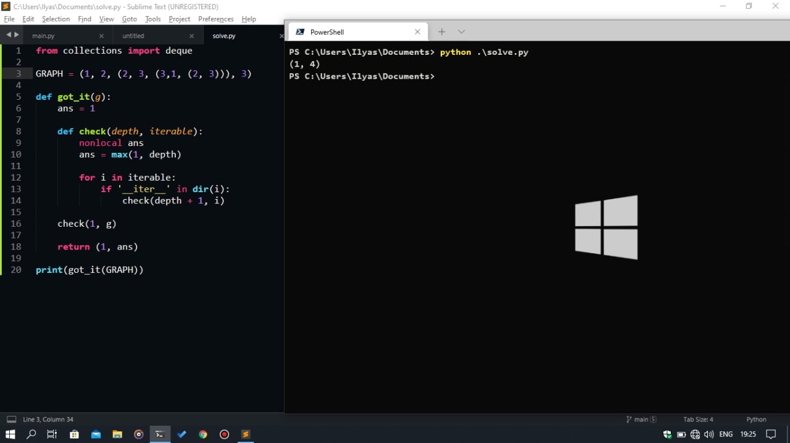Go to previous tab with left arrow
Screen dimensions: 790x443
[8, 35]
